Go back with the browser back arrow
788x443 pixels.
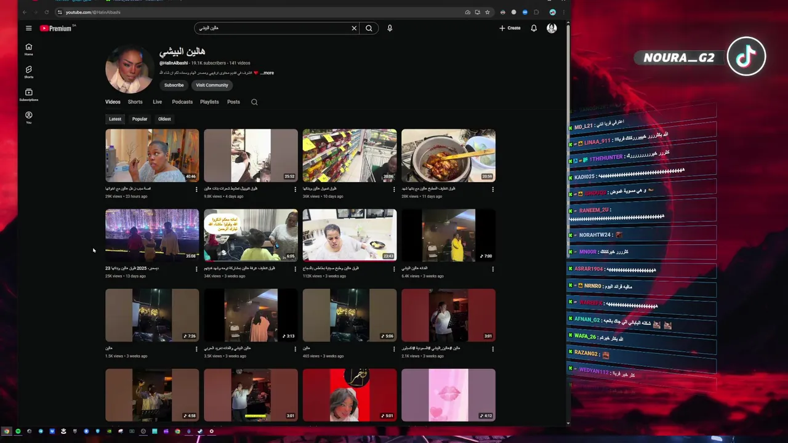coord(25,12)
